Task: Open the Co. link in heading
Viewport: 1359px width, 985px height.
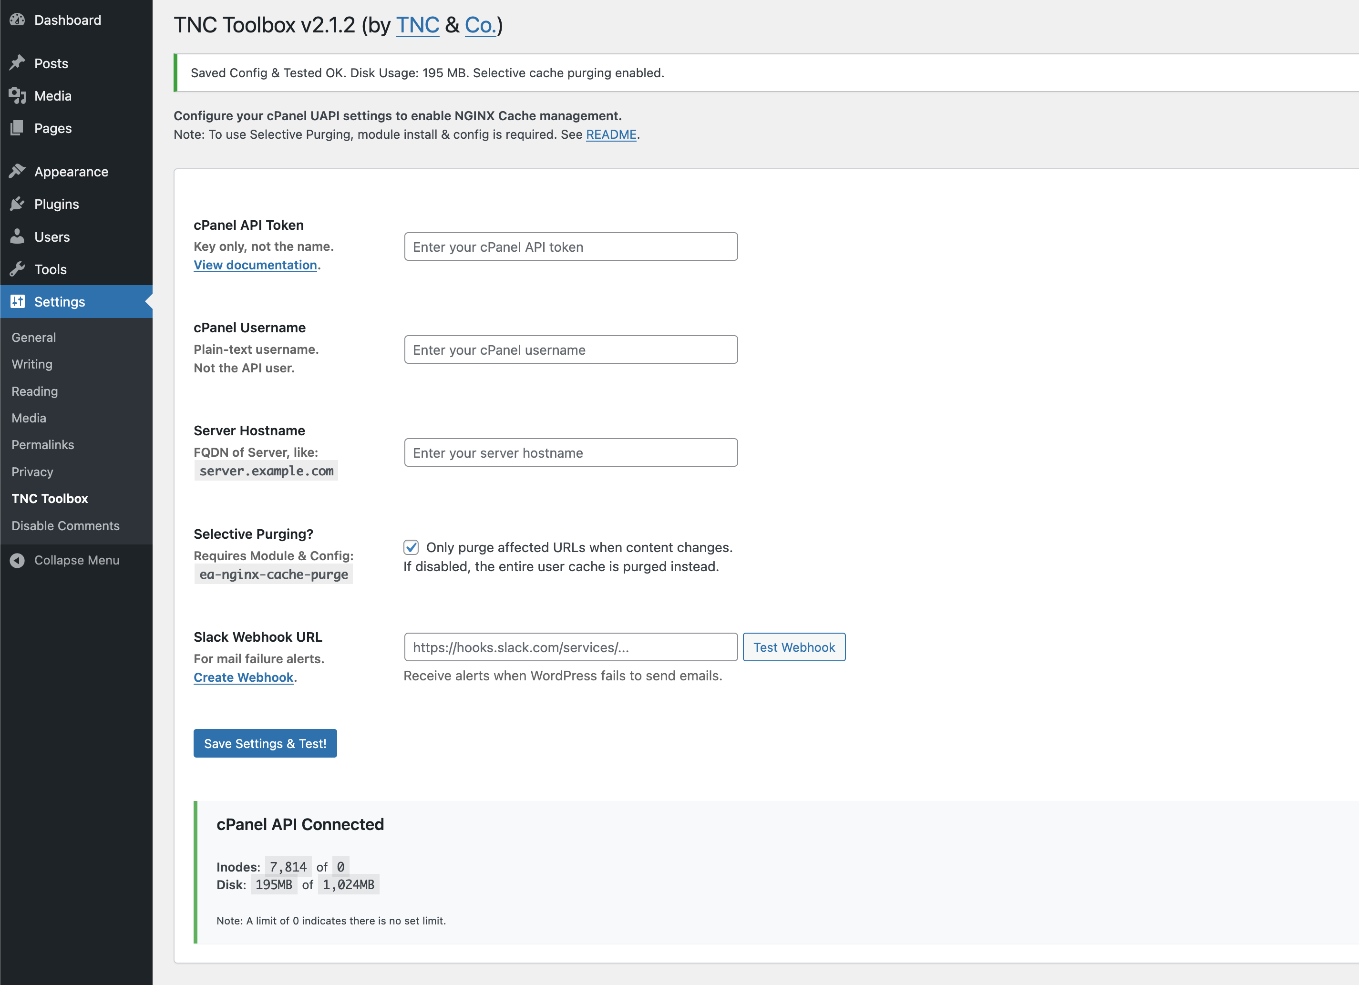Action: pyautogui.click(x=481, y=25)
